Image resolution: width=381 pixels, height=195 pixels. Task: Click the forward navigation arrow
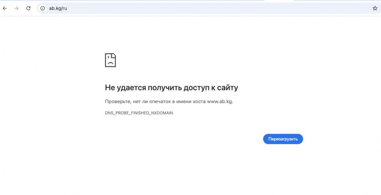pyautogui.click(x=16, y=8)
